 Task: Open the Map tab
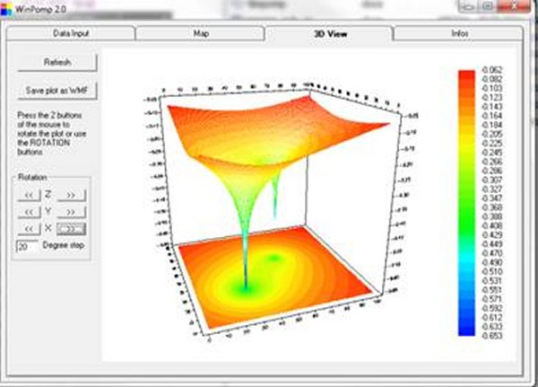coord(201,33)
